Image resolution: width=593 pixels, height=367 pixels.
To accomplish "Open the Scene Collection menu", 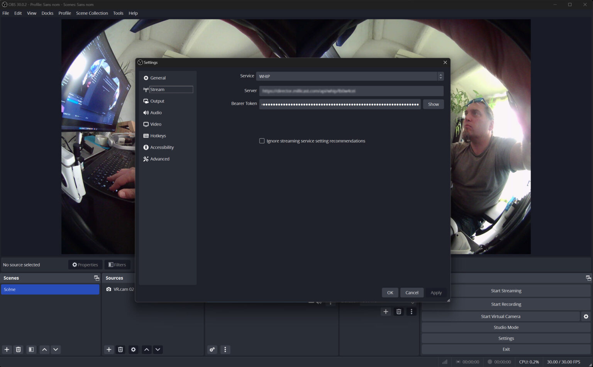I will (x=92, y=13).
